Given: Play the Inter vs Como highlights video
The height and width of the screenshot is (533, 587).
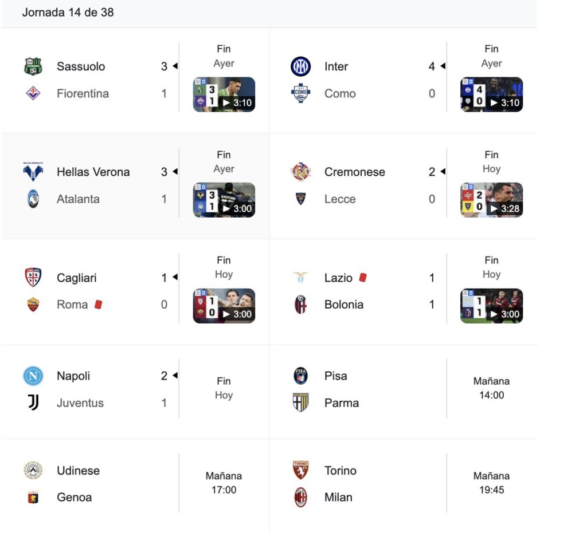Looking at the screenshot, I should (492, 94).
